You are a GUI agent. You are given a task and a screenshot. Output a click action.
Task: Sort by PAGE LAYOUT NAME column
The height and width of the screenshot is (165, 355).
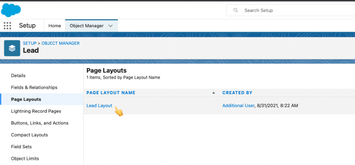click(111, 93)
